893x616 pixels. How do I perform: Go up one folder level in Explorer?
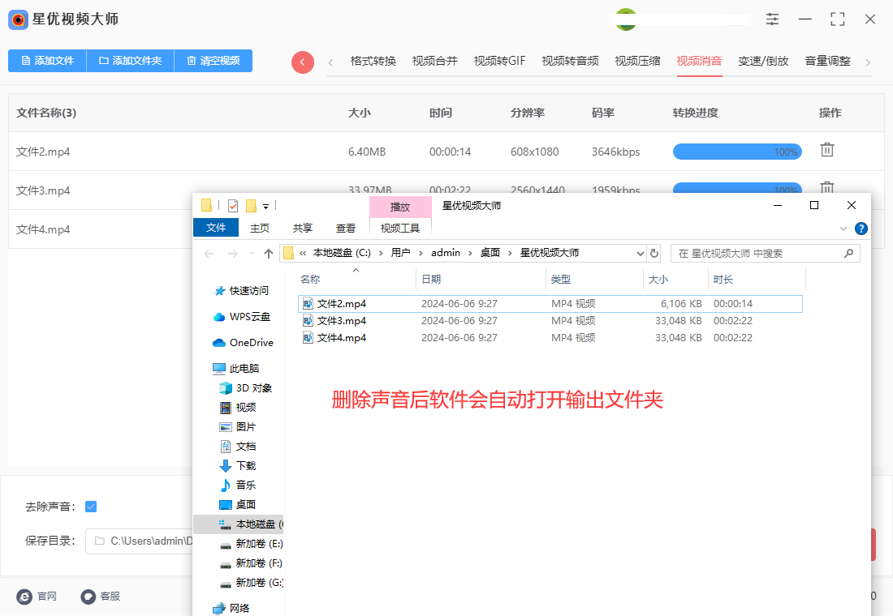[x=269, y=254]
